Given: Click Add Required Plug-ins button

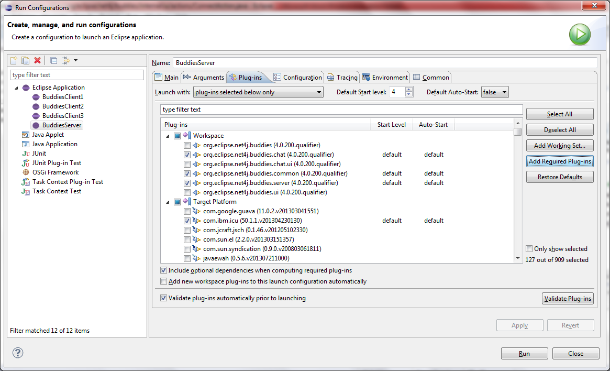Looking at the screenshot, I should [x=559, y=161].
